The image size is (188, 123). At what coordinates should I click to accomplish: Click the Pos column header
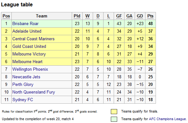click(x=6, y=16)
